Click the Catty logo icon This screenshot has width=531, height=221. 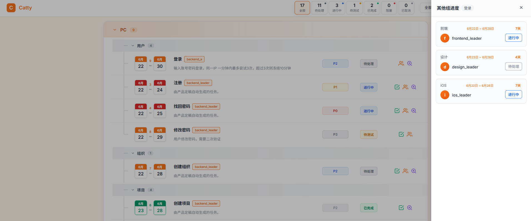click(11, 8)
